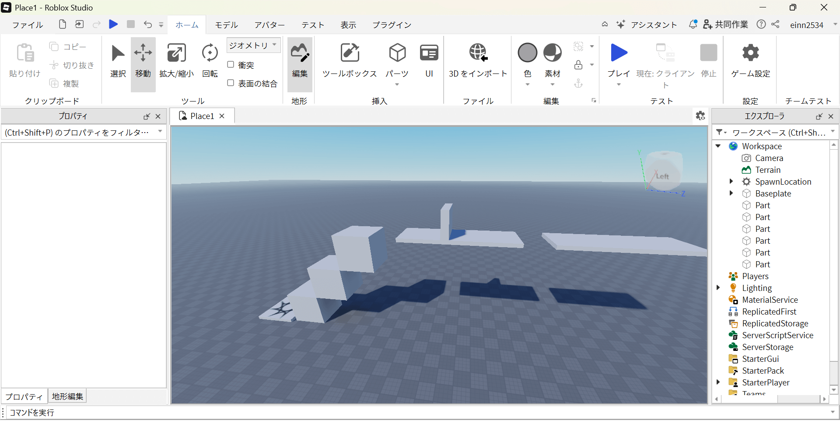Select ServerScriptService in Explorer
Screen dimensions: 840x441
coord(777,335)
